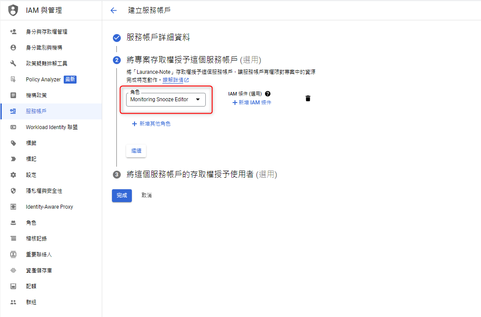Click the 設定 gear icon

[13, 175]
